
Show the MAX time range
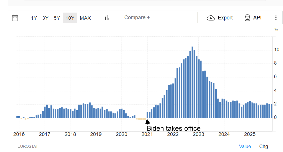[x=85, y=18]
